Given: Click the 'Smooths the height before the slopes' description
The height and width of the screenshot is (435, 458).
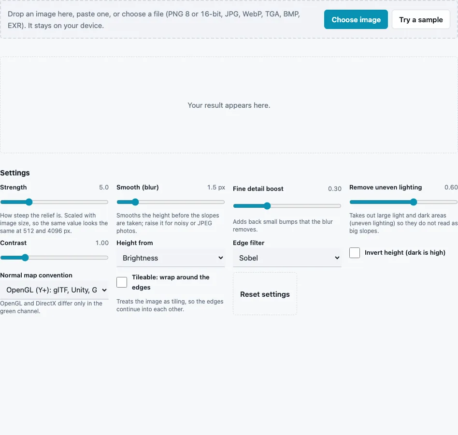Looking at the screenshot, I should (x=168, y=223).
